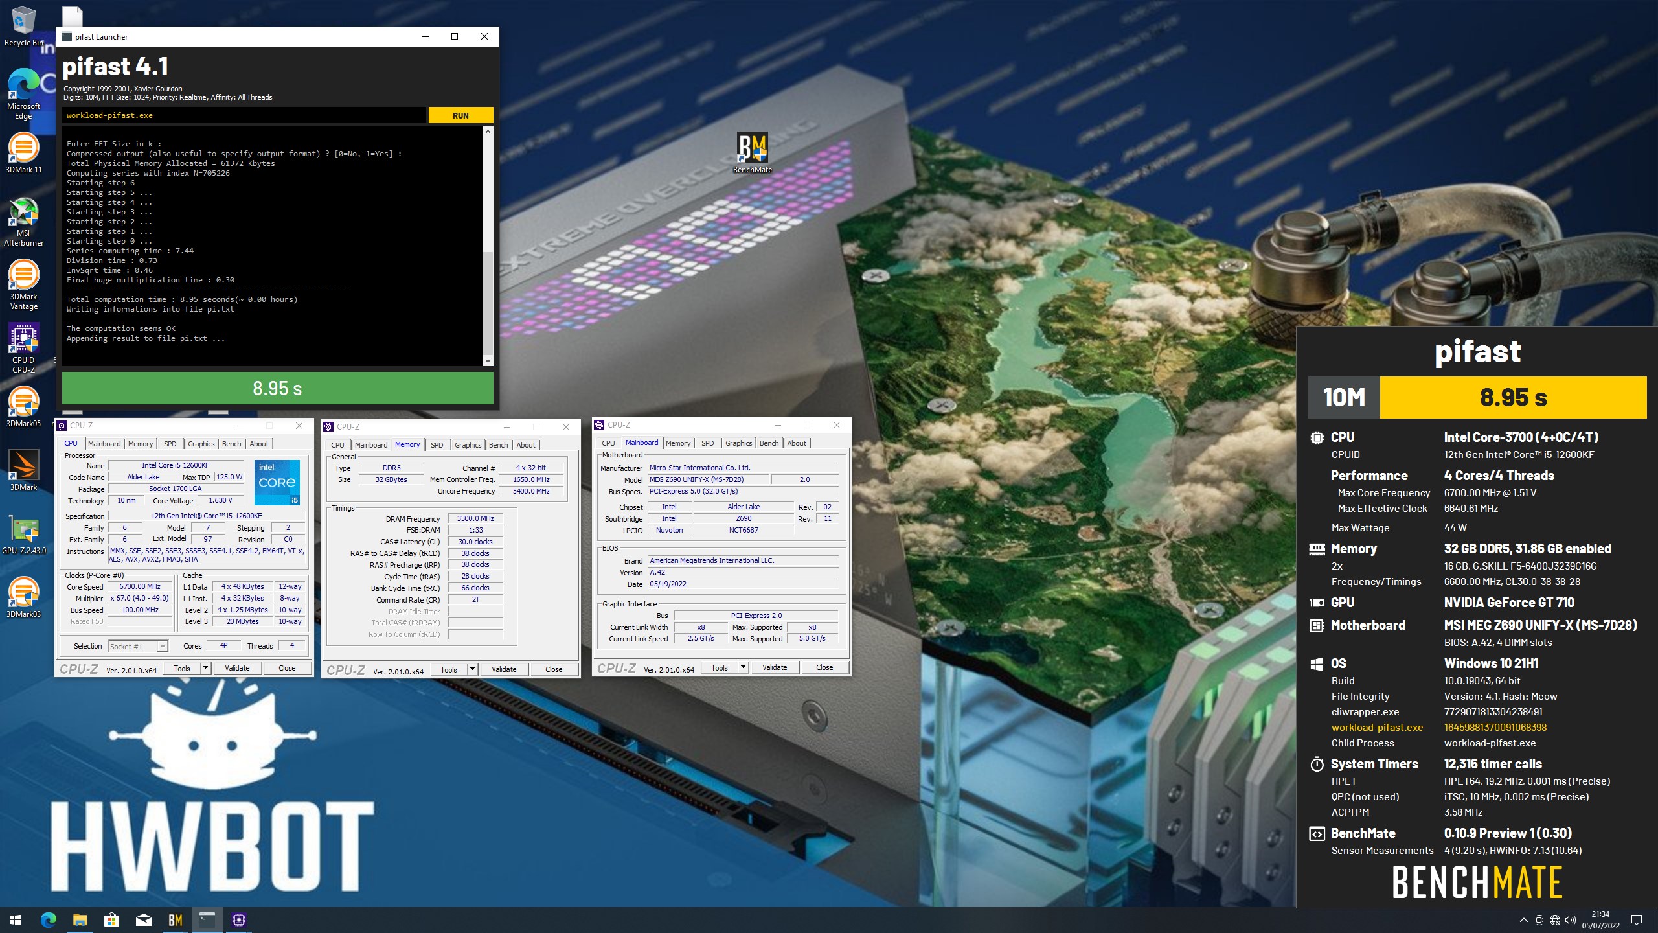Minimize the pifast Launcher window
Viewport: 1658px width, 933px height.
click(426, 37)
